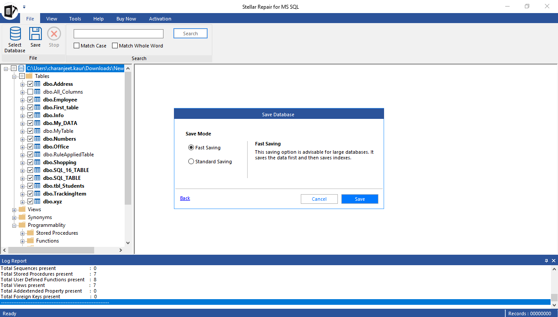The image size is (558, 317).
Task: Expand the Synonyms node
Action: tap(14, 217)
